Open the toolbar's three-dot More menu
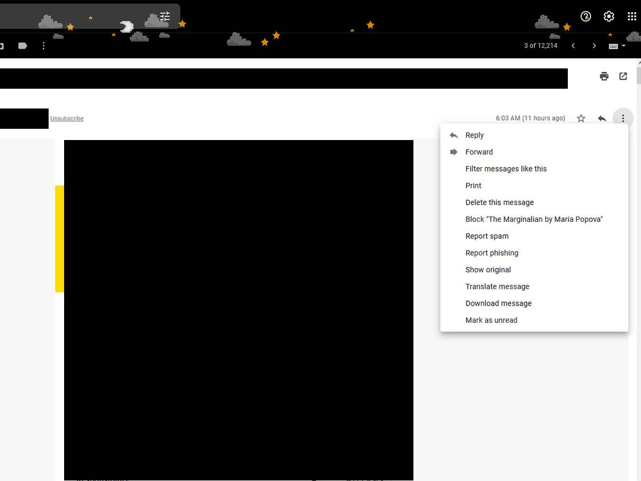The image size is (641, 481). tap(44, 46)
